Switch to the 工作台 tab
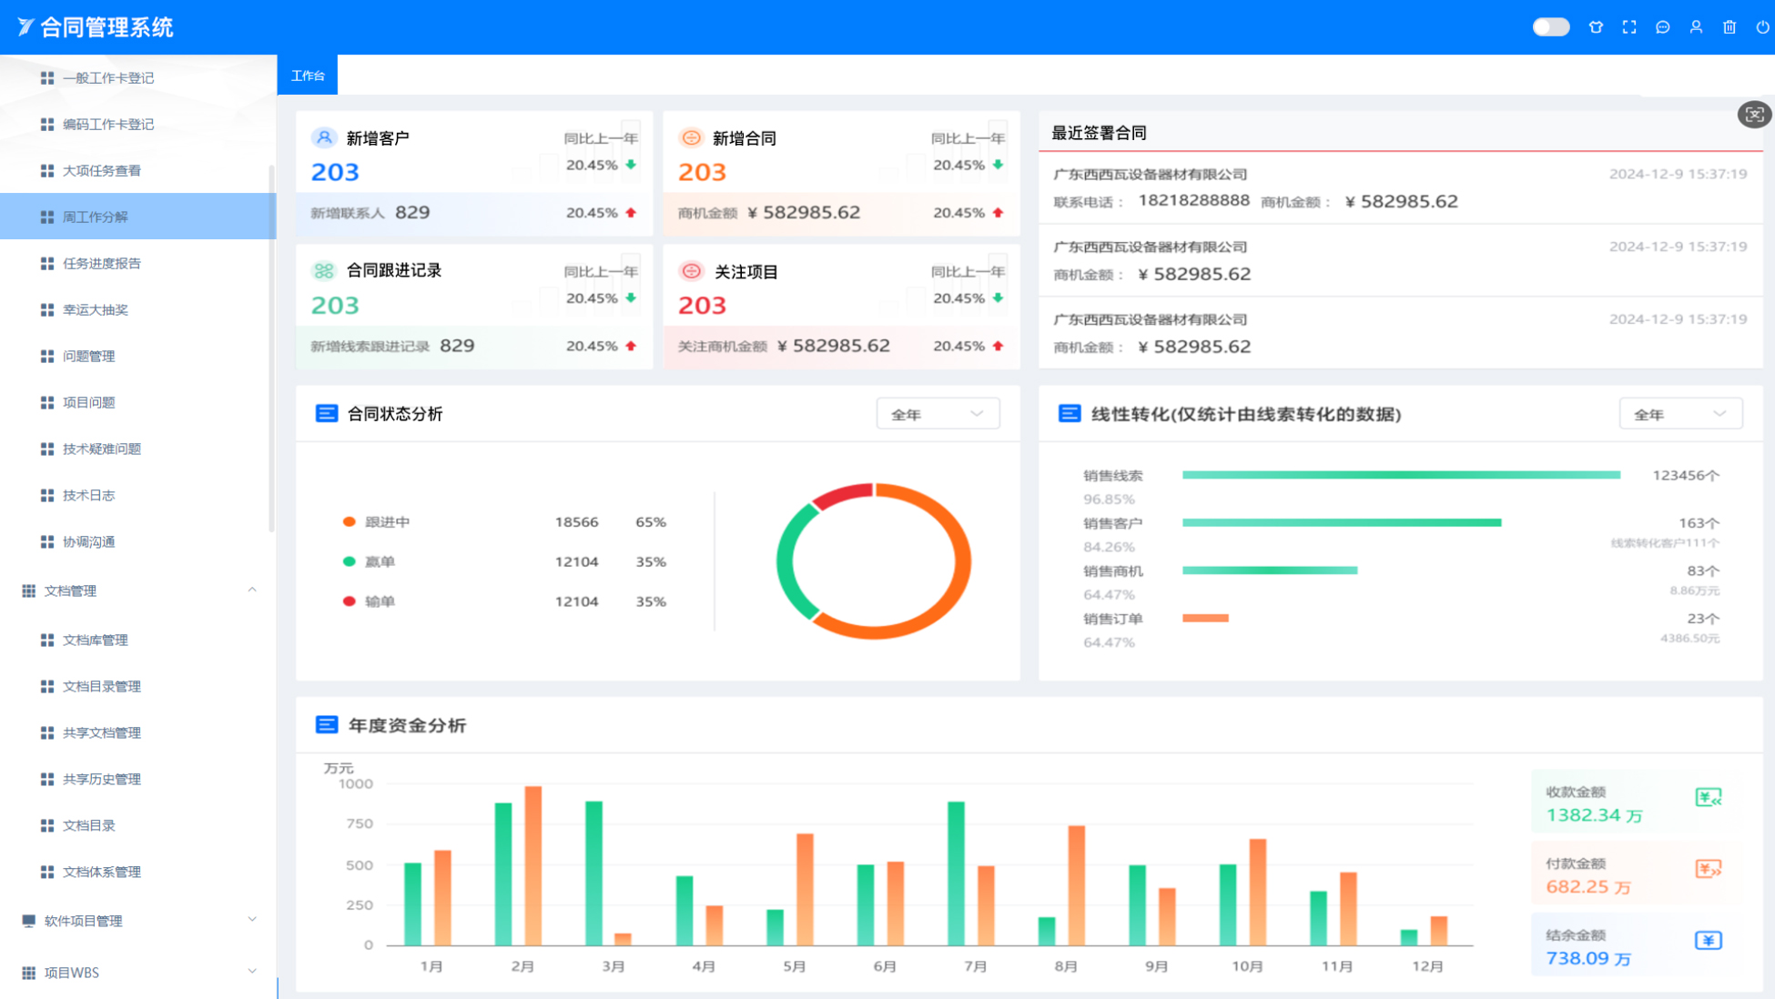The image size is (1775, 999). point(308,76)
